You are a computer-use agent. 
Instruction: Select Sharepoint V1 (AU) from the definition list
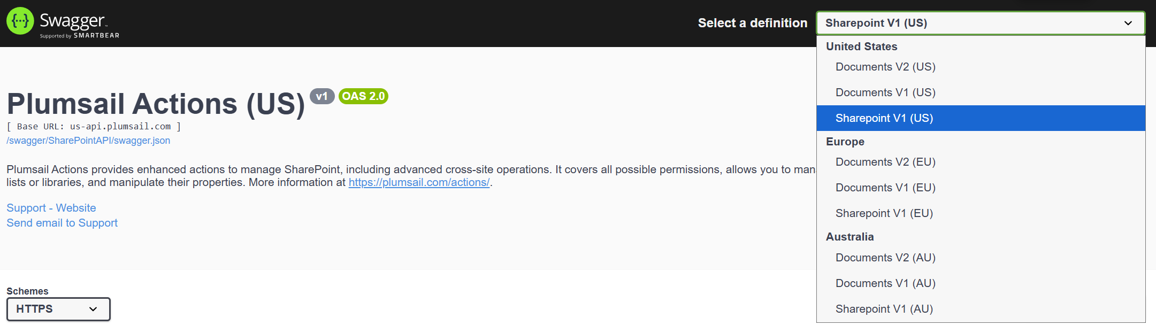[884, 308]
